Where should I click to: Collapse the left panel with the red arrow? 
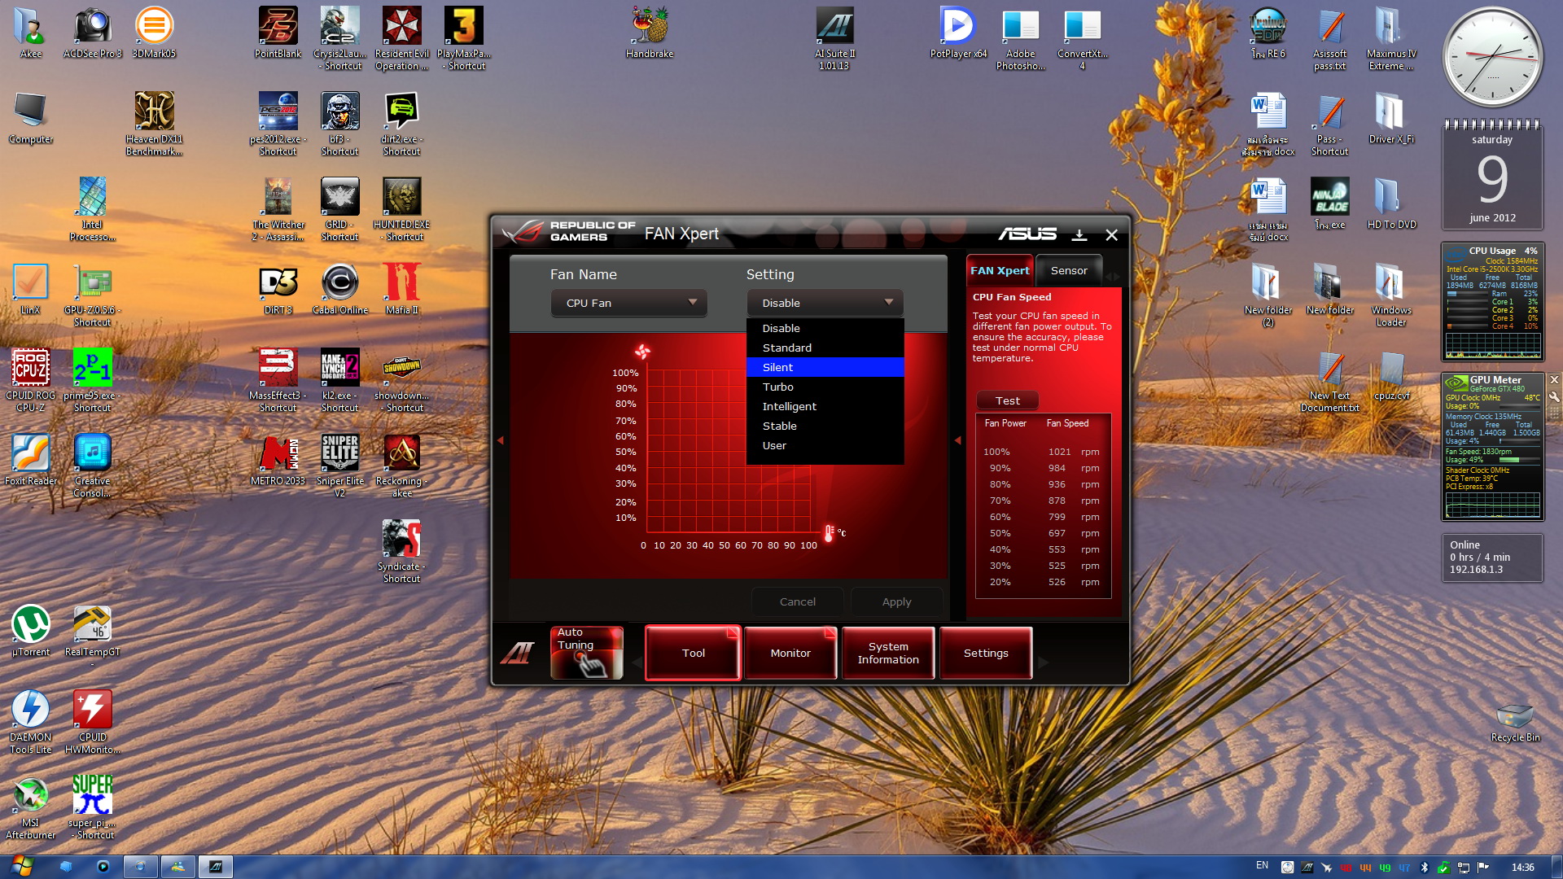(x=501, y=440)
